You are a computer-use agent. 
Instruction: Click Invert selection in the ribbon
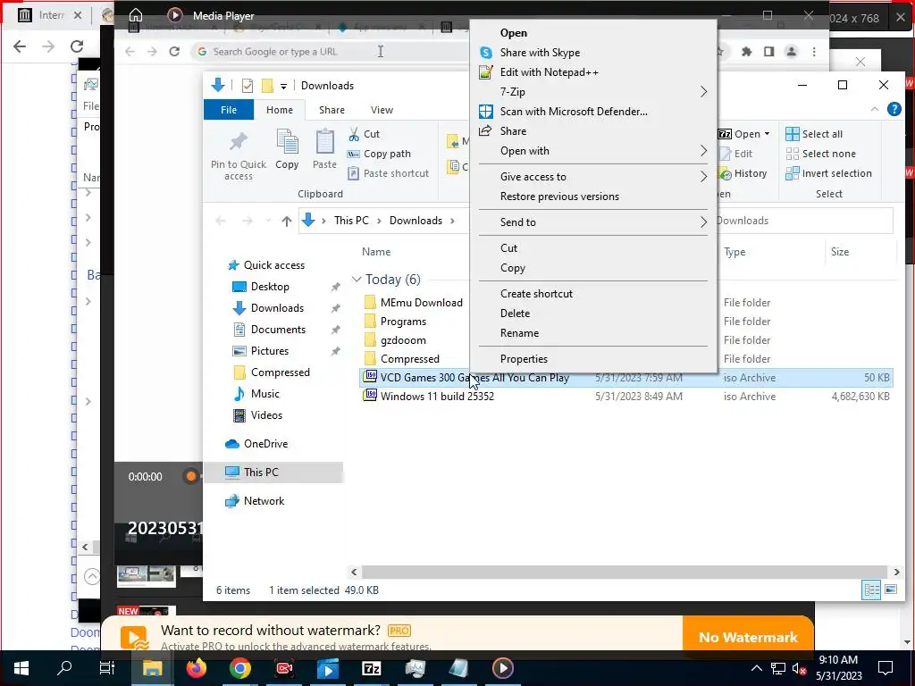point(828,174)
